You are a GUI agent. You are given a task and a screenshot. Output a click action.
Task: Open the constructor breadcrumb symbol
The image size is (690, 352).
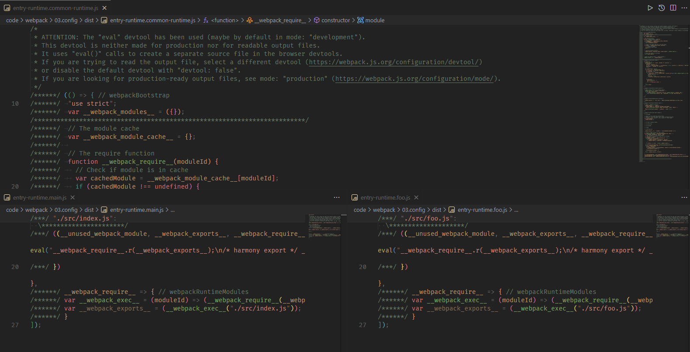tap(336, 20)
